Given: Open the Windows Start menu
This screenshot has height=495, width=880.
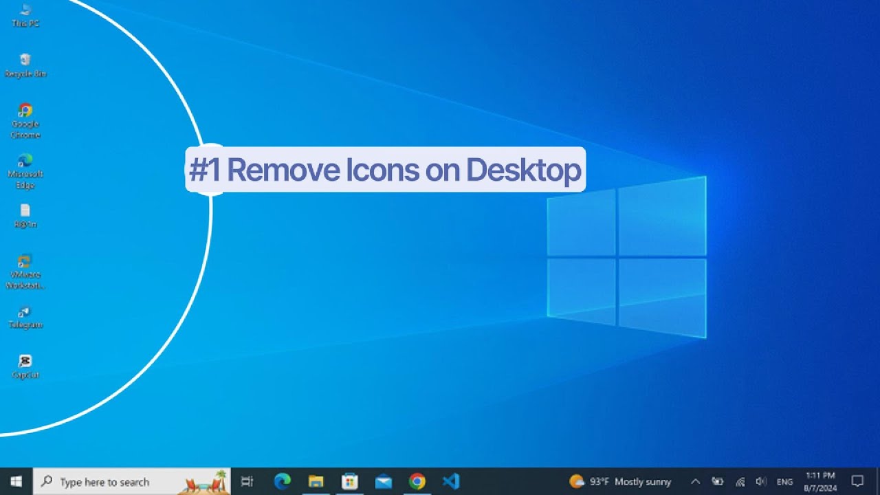Looking at the screenshot, I should click(16, 481).
